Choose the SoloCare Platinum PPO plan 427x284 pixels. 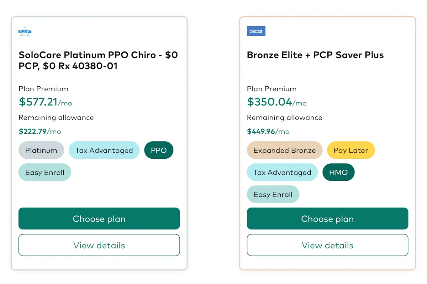[x=99, y=219]
